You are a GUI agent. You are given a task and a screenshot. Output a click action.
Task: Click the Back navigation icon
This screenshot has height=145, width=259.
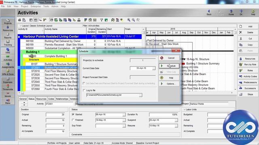(209, 12)
